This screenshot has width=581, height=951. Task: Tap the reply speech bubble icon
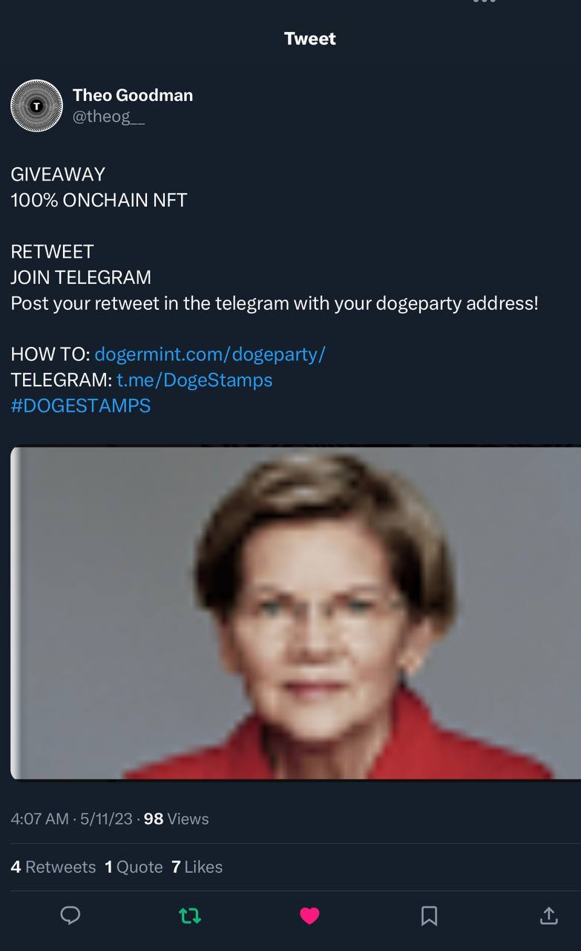[70, 915]
